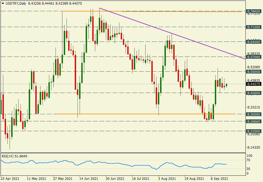Click the RSI 100 scale label
The width and height of the screenshot is (263, 182).
pyautogui.click(x=249, y=156)
